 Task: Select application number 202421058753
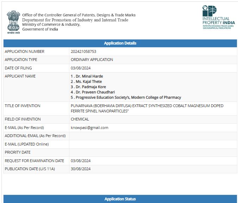(x=83, y=51)
